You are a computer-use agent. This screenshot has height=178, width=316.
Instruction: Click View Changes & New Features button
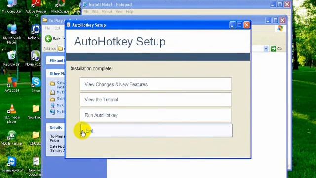[x=156, y=84]
